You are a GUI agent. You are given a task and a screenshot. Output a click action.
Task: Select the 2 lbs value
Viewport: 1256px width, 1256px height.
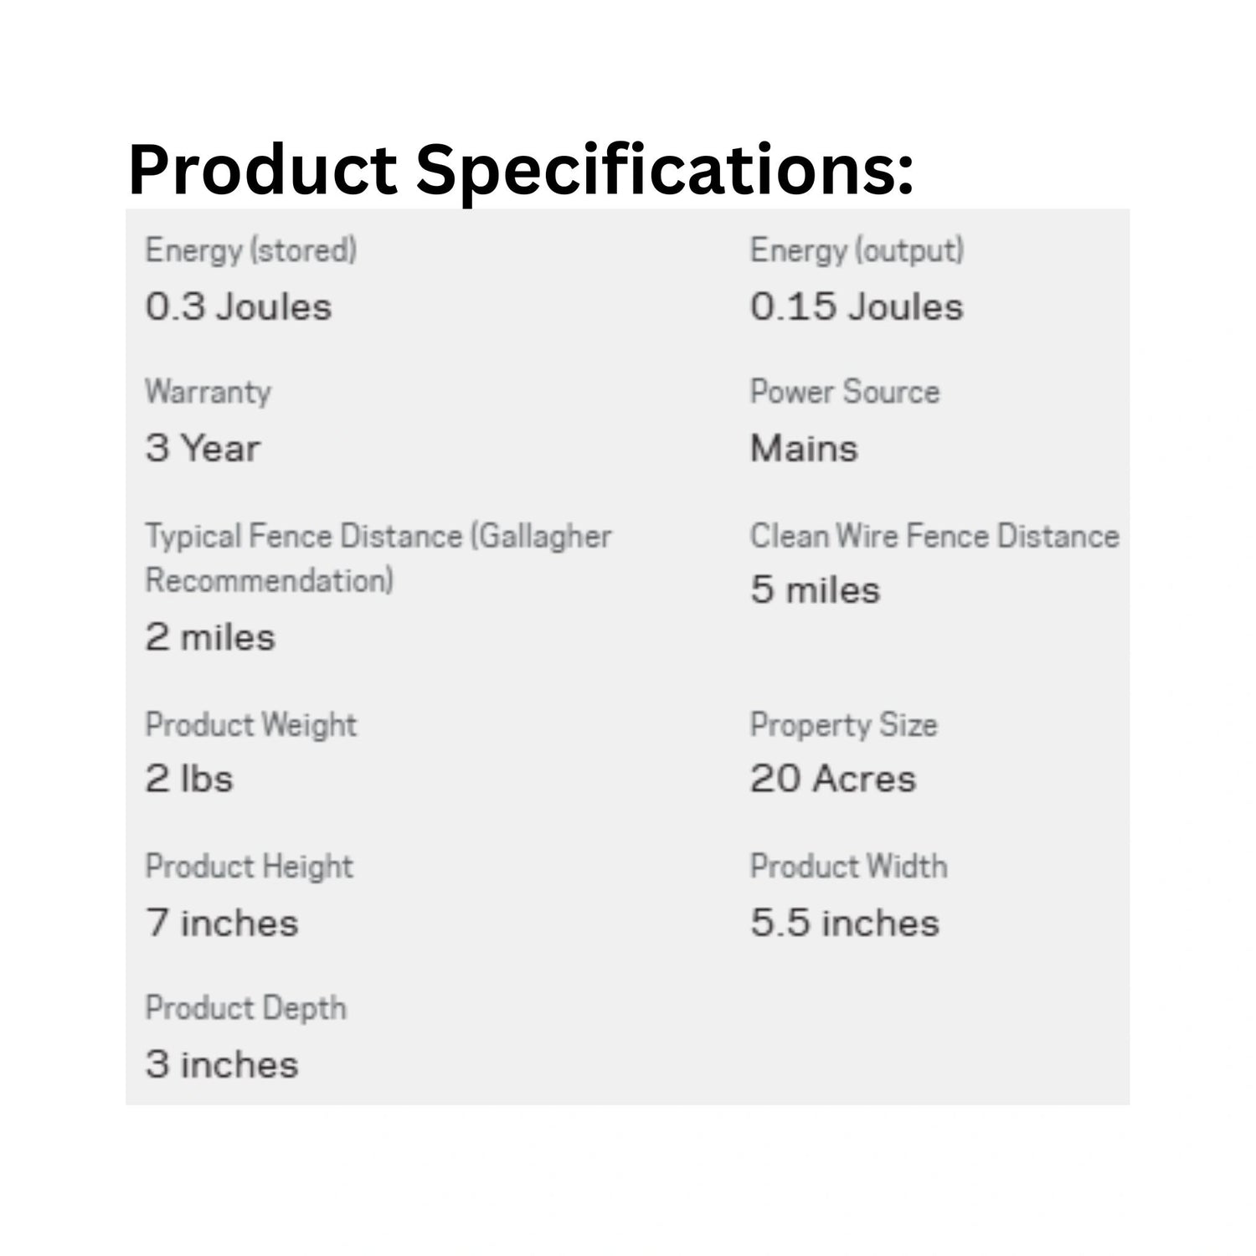pos(189,779)
